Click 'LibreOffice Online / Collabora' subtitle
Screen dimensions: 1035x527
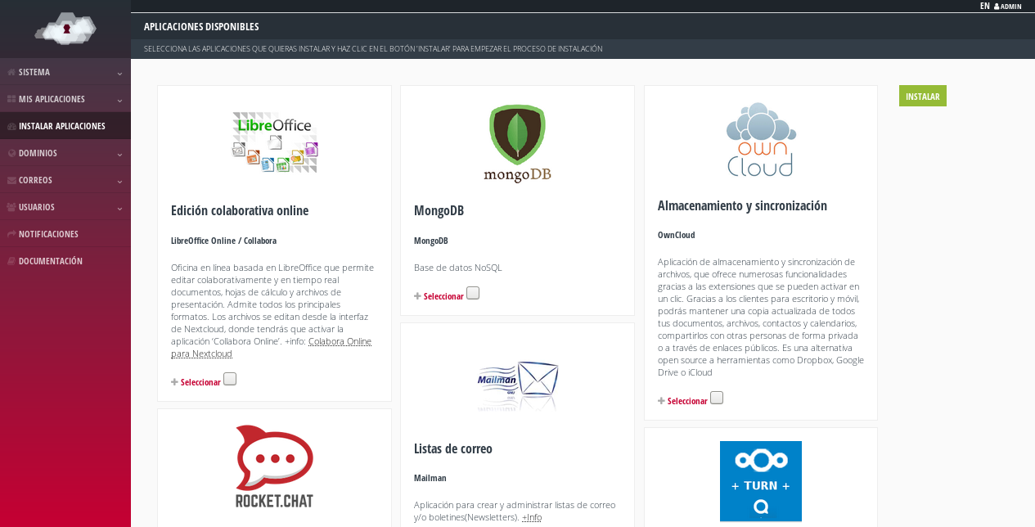(x=223, y=241)
